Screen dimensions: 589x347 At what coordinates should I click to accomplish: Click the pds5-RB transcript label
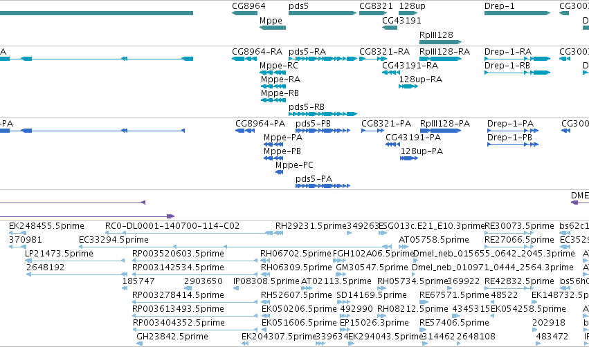pyautogui.click(x=307, y=107)
